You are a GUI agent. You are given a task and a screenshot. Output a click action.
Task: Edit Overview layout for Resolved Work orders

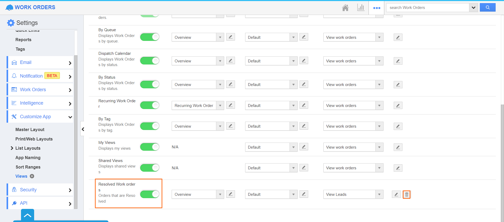[230, 194]
